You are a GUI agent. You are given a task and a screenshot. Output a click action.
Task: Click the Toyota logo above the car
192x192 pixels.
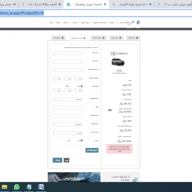tap(119, 53)
